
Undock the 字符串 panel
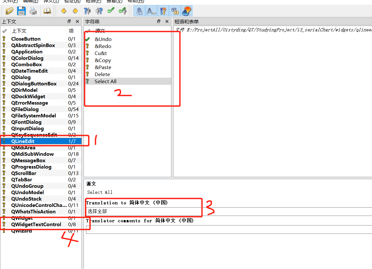coord(159,21)
